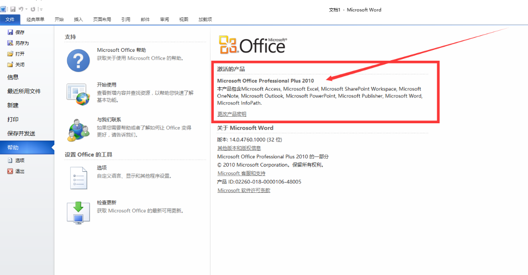
Task: Click the 选项 checklist document icon
Action: click(x=79, y=178)
